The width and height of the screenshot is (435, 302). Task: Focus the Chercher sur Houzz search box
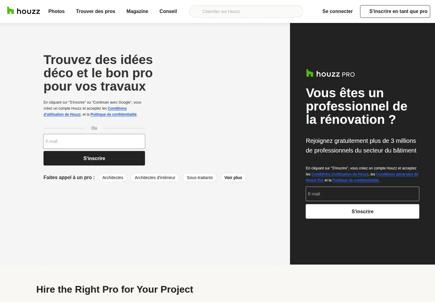click(x=246, y=11)
